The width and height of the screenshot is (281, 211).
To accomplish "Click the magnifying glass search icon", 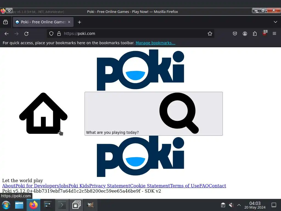I will pos(179,113).
